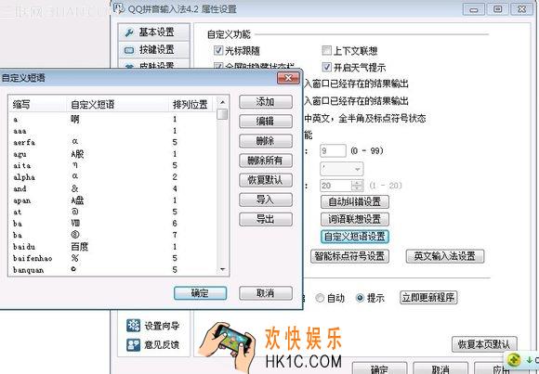This screenshot has width=539, height=374.
Task: Select the 'banquan' row
Action: coord(113,270)
